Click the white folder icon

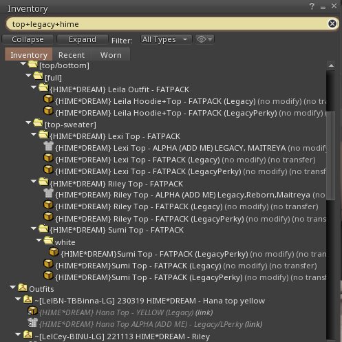(49, 240)
